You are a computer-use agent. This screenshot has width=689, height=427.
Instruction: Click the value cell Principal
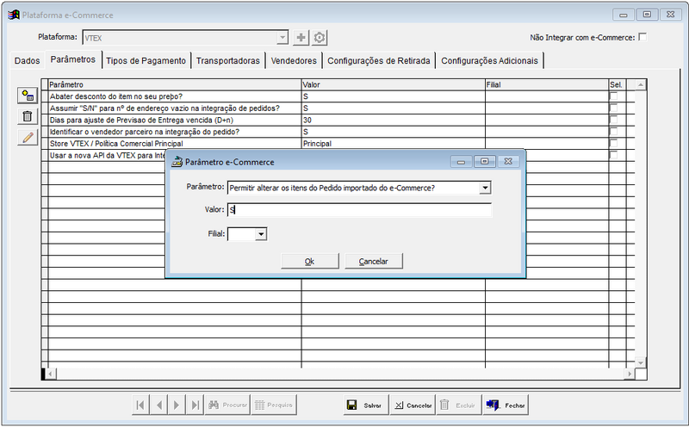coord(394,143)
